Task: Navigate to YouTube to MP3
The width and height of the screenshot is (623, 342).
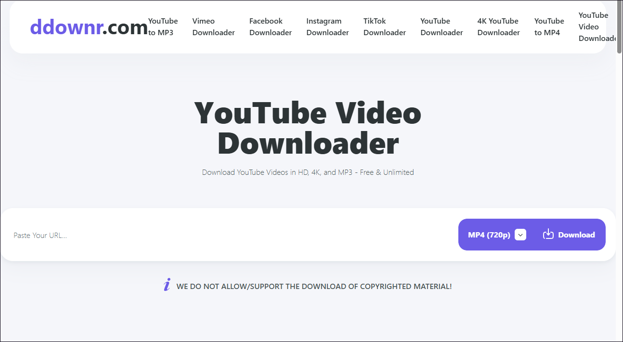Action: (x=162, y=26)
